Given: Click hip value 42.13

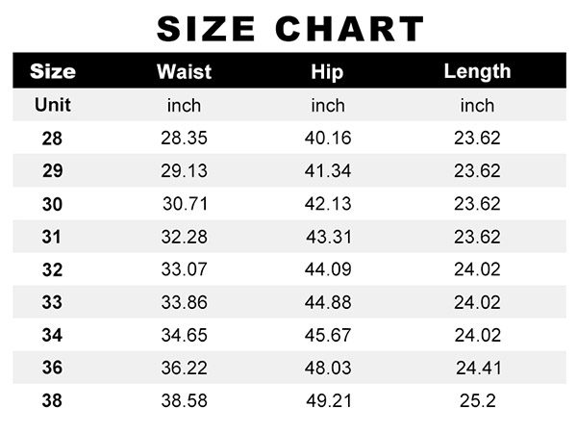Looking at the screenshot, I should [328, 204].
